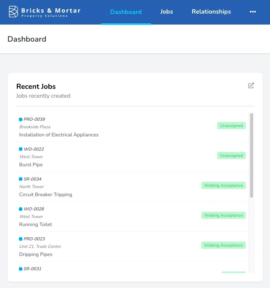Open Recent Jobs in external view icon
This screenshot has height=288, width=270.
[251, 85]
